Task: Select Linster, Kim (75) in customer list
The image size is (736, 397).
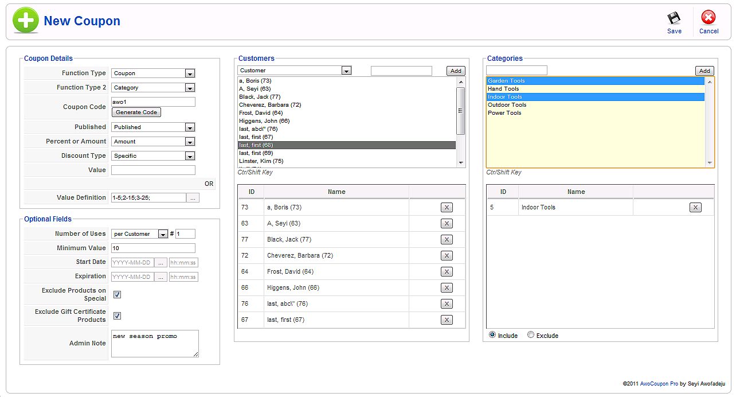Action: [x=347, y=161]
